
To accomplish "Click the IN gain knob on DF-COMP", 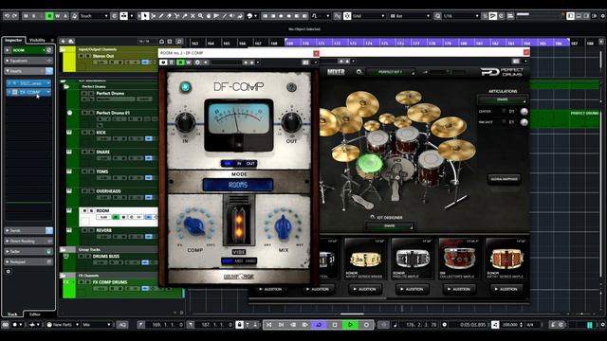I will 186,123.
